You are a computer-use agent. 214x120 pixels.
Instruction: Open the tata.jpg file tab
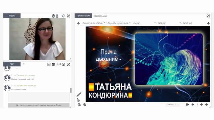point(162,23)
